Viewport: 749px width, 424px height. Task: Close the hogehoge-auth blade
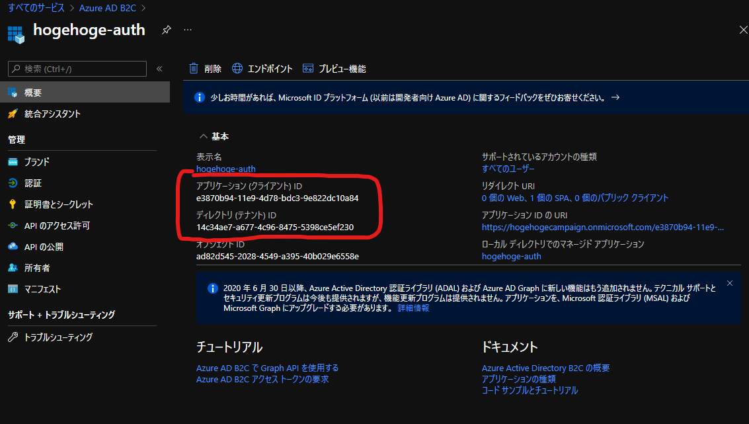pyautogui.click(x=743, y=30)
